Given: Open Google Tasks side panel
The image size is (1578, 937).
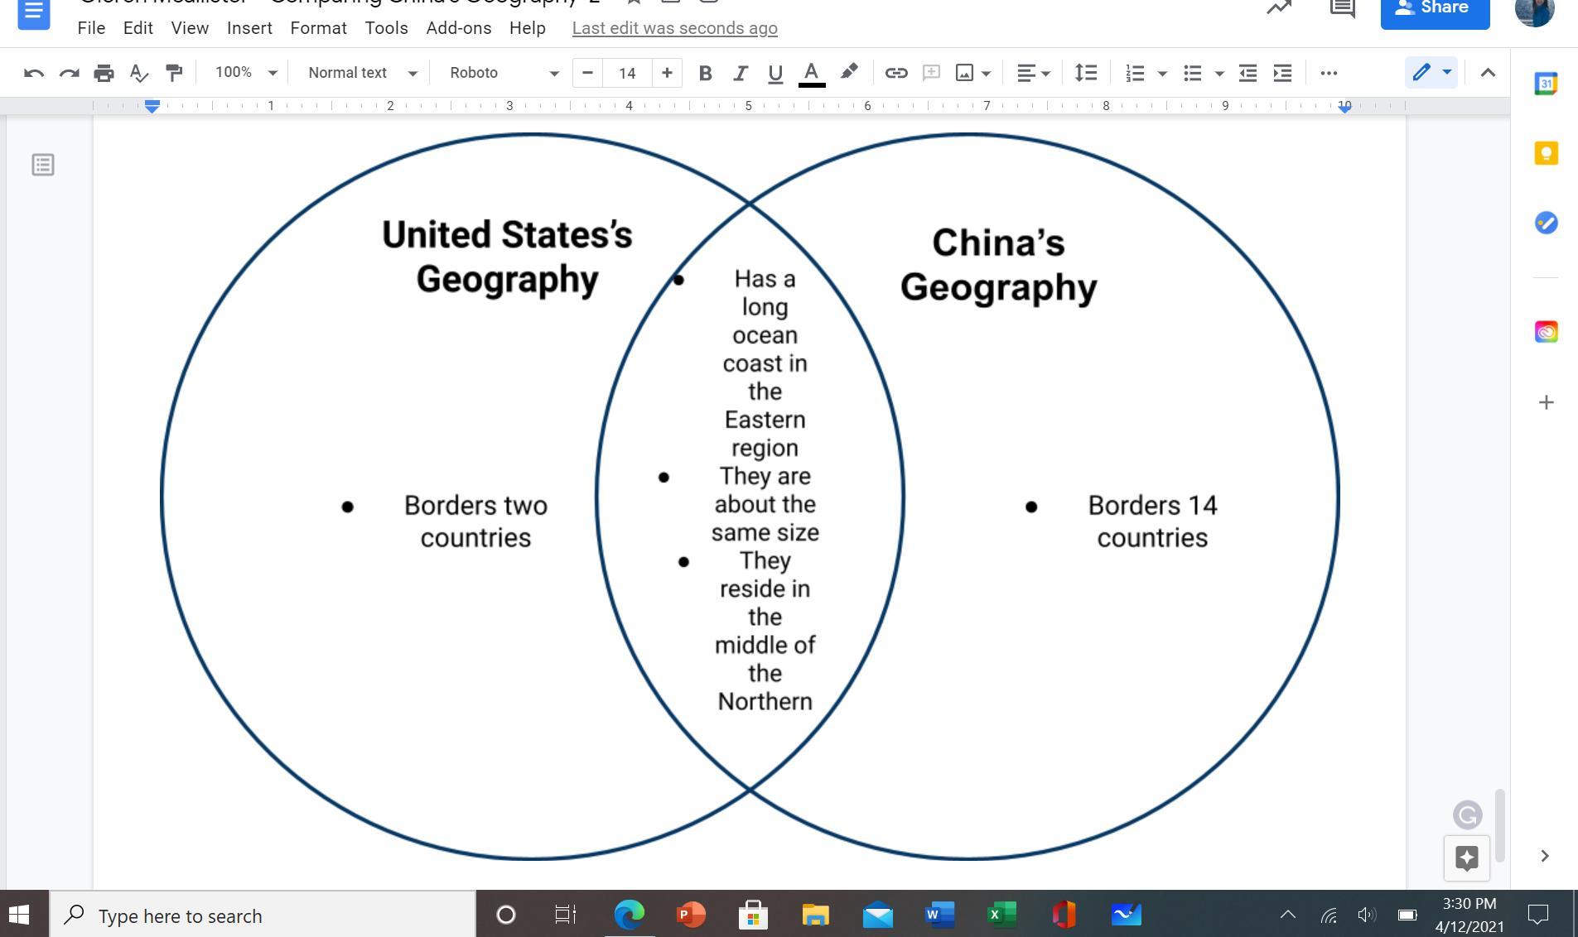Looking at the screenshot, I should click(1546, 223).
